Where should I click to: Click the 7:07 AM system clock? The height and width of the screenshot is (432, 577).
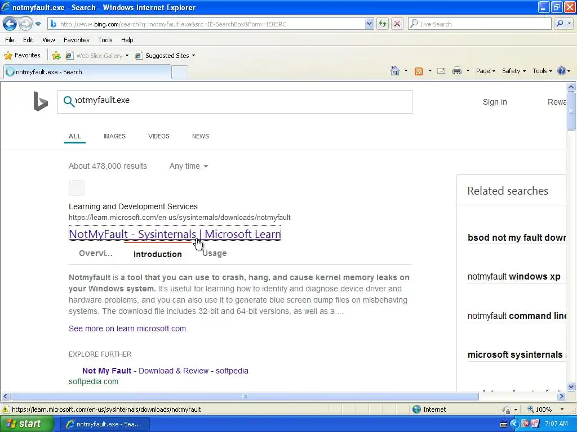(556, 424)
